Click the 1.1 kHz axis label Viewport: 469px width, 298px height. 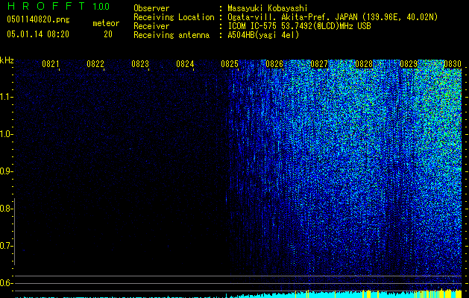tap(5, 97)
